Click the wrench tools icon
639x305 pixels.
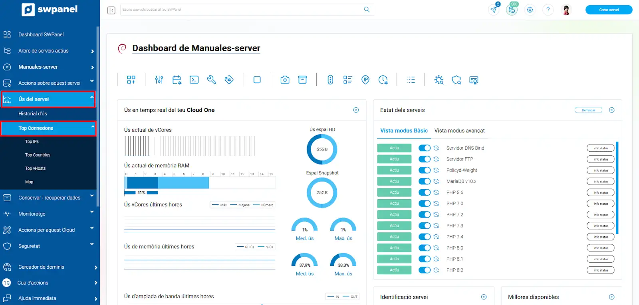click(x=212, y=80)
